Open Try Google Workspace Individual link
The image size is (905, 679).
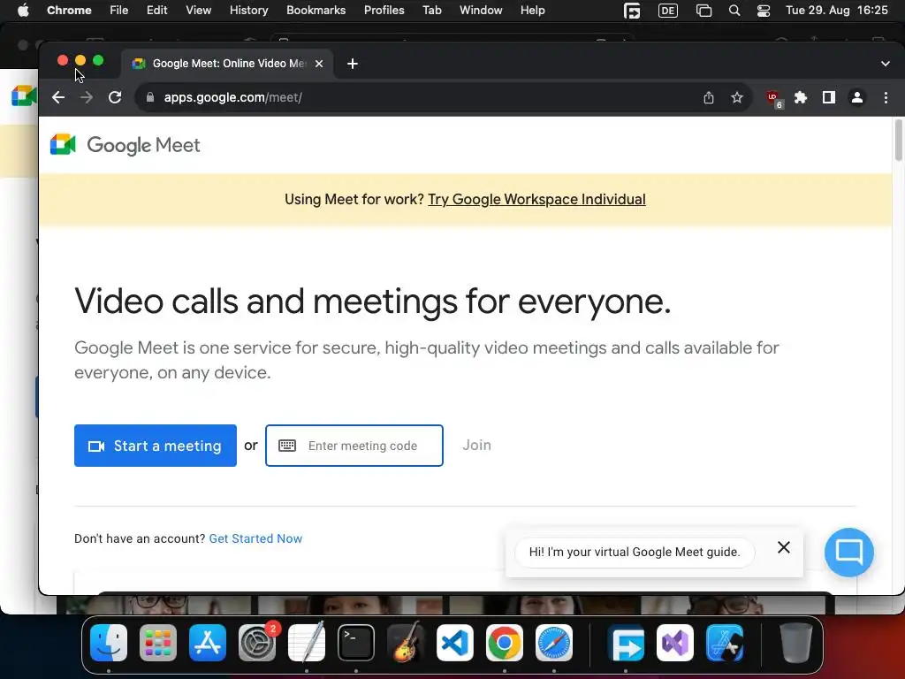(x=536, y=199)
